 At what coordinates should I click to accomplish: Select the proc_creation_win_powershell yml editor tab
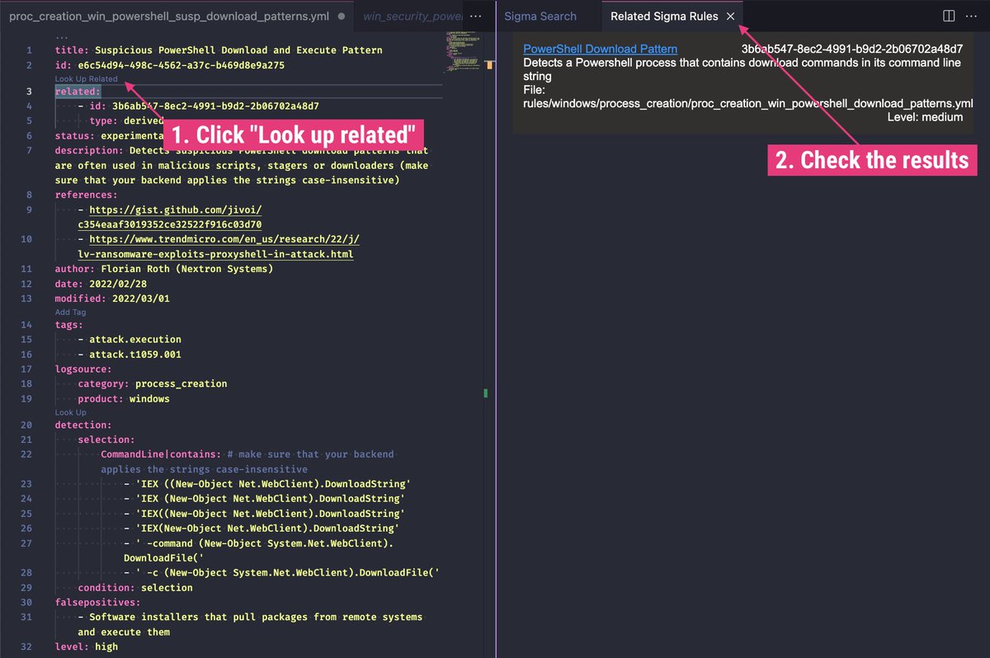165,15
